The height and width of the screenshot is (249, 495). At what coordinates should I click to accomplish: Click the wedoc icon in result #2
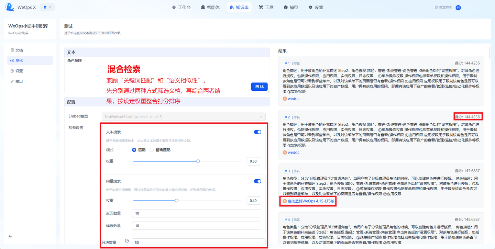(x=285, y=152)
